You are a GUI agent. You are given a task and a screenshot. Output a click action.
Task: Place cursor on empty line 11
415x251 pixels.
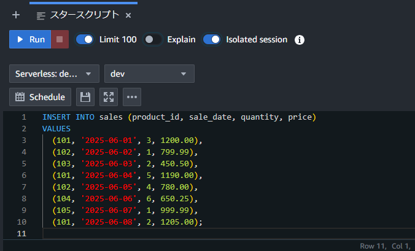(228, 234)
